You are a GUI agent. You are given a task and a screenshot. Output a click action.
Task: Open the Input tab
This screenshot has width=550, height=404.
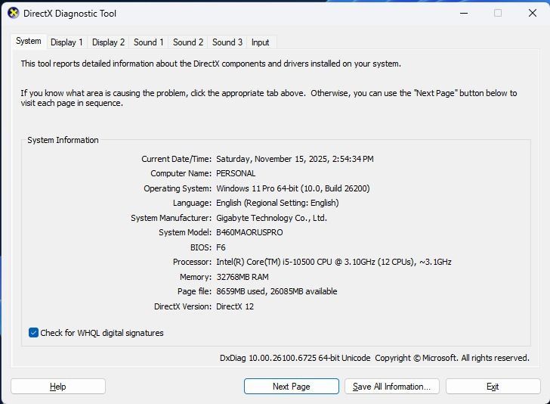pos(260,42)
